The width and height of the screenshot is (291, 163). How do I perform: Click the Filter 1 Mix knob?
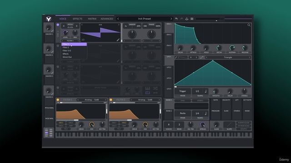(92, 125)
